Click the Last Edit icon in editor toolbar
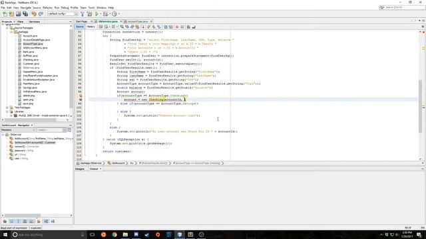Screen dimensions: 426x239 click(x=101, y=27)
